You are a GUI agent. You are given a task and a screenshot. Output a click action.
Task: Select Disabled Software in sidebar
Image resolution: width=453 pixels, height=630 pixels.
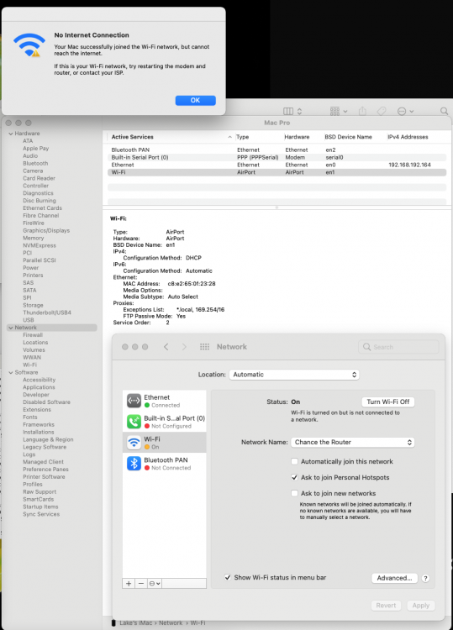[x=46, y=402]
